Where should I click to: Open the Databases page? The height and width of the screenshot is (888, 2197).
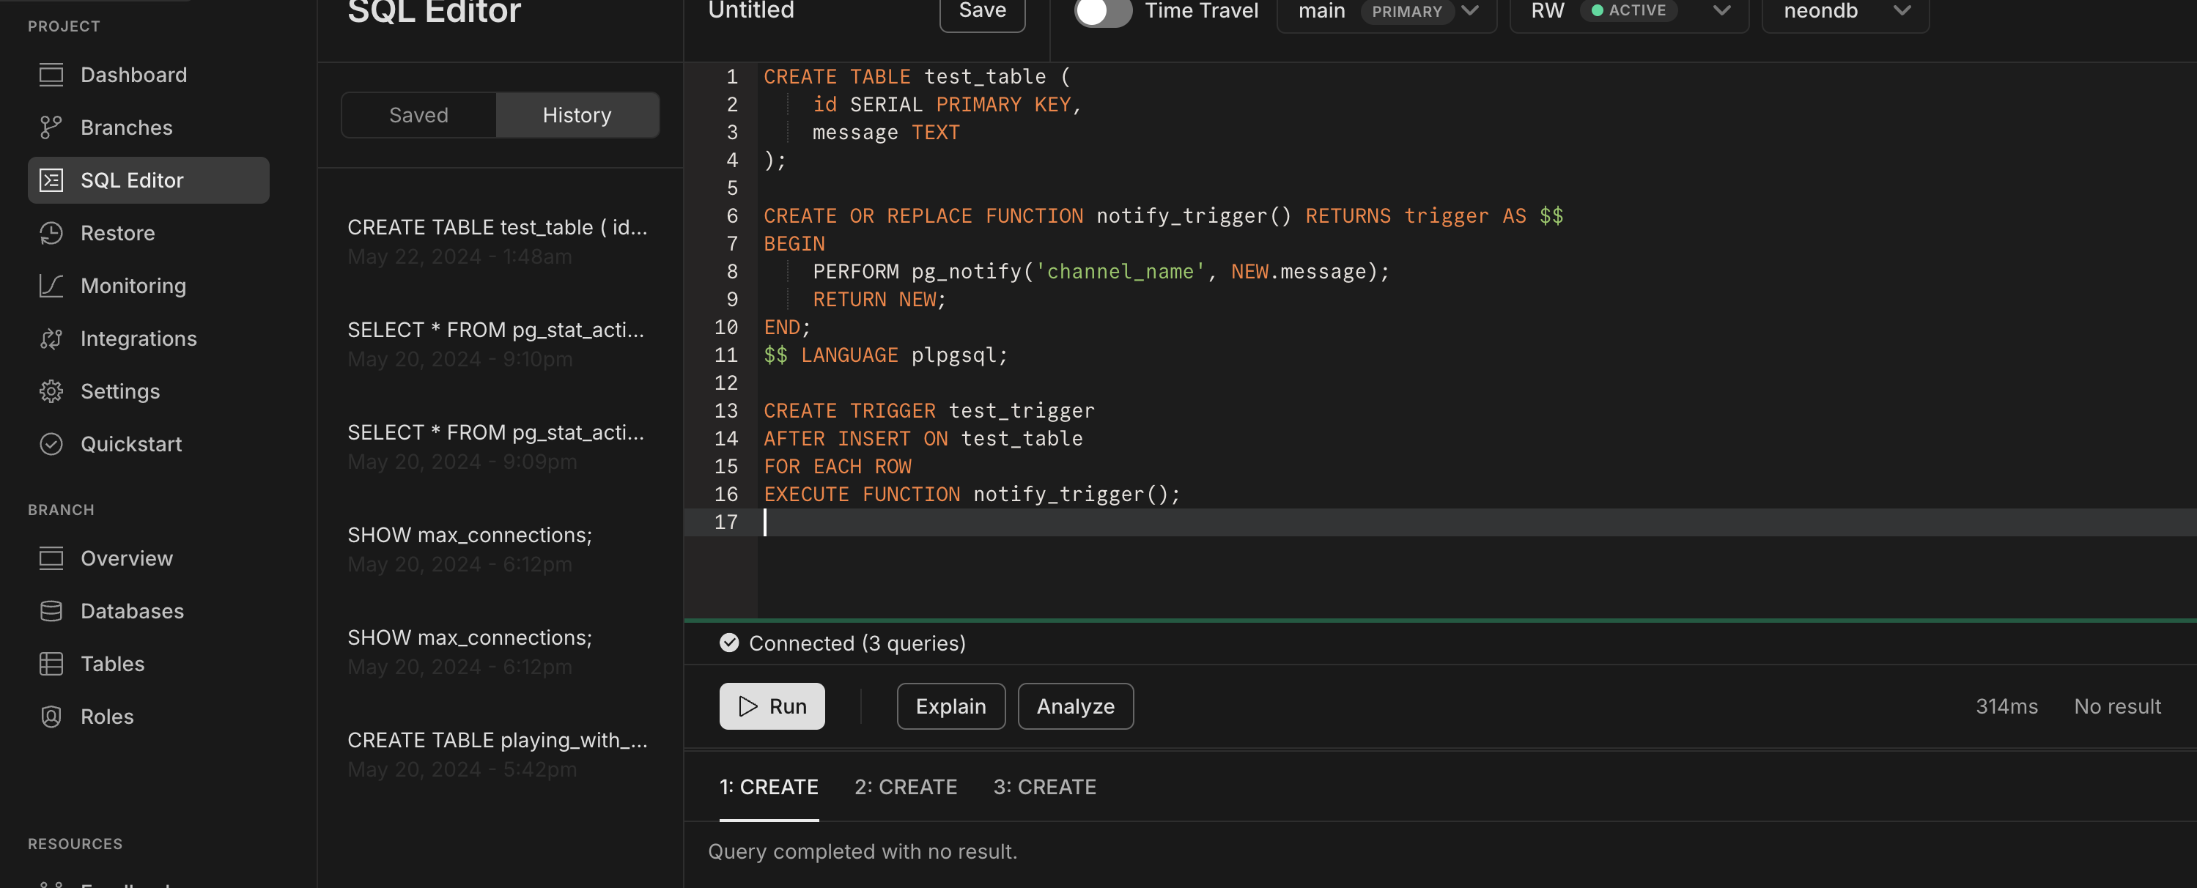point(132,612)
